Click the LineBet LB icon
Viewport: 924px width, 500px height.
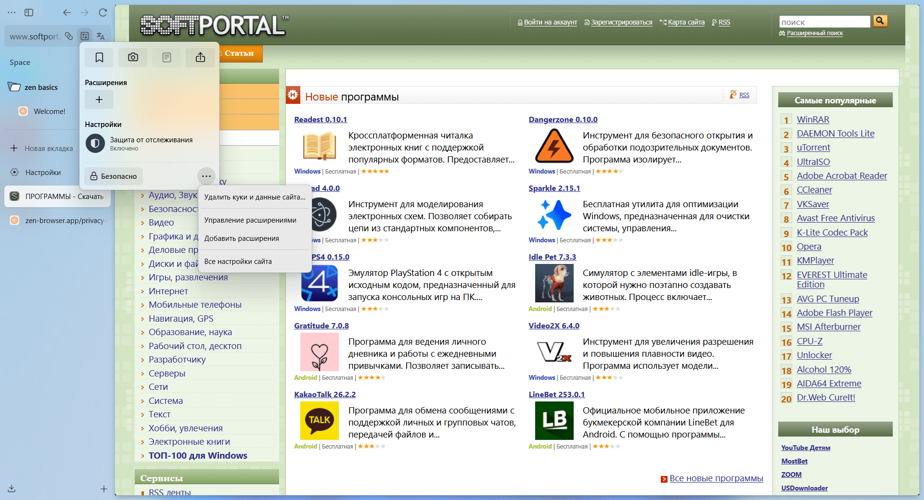tap(554, 421)
